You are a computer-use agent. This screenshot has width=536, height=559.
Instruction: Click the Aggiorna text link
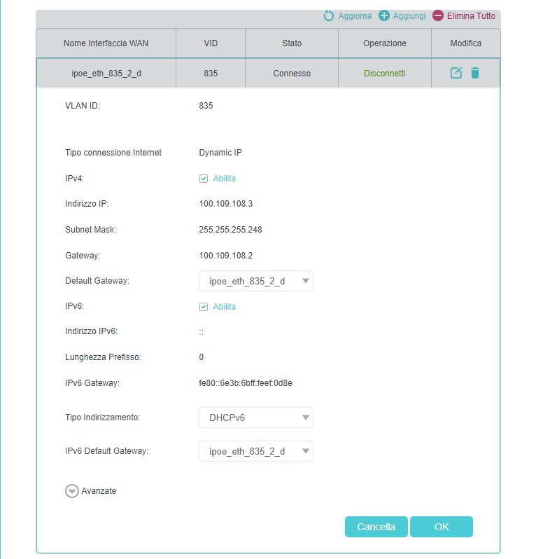coord(355,16)
